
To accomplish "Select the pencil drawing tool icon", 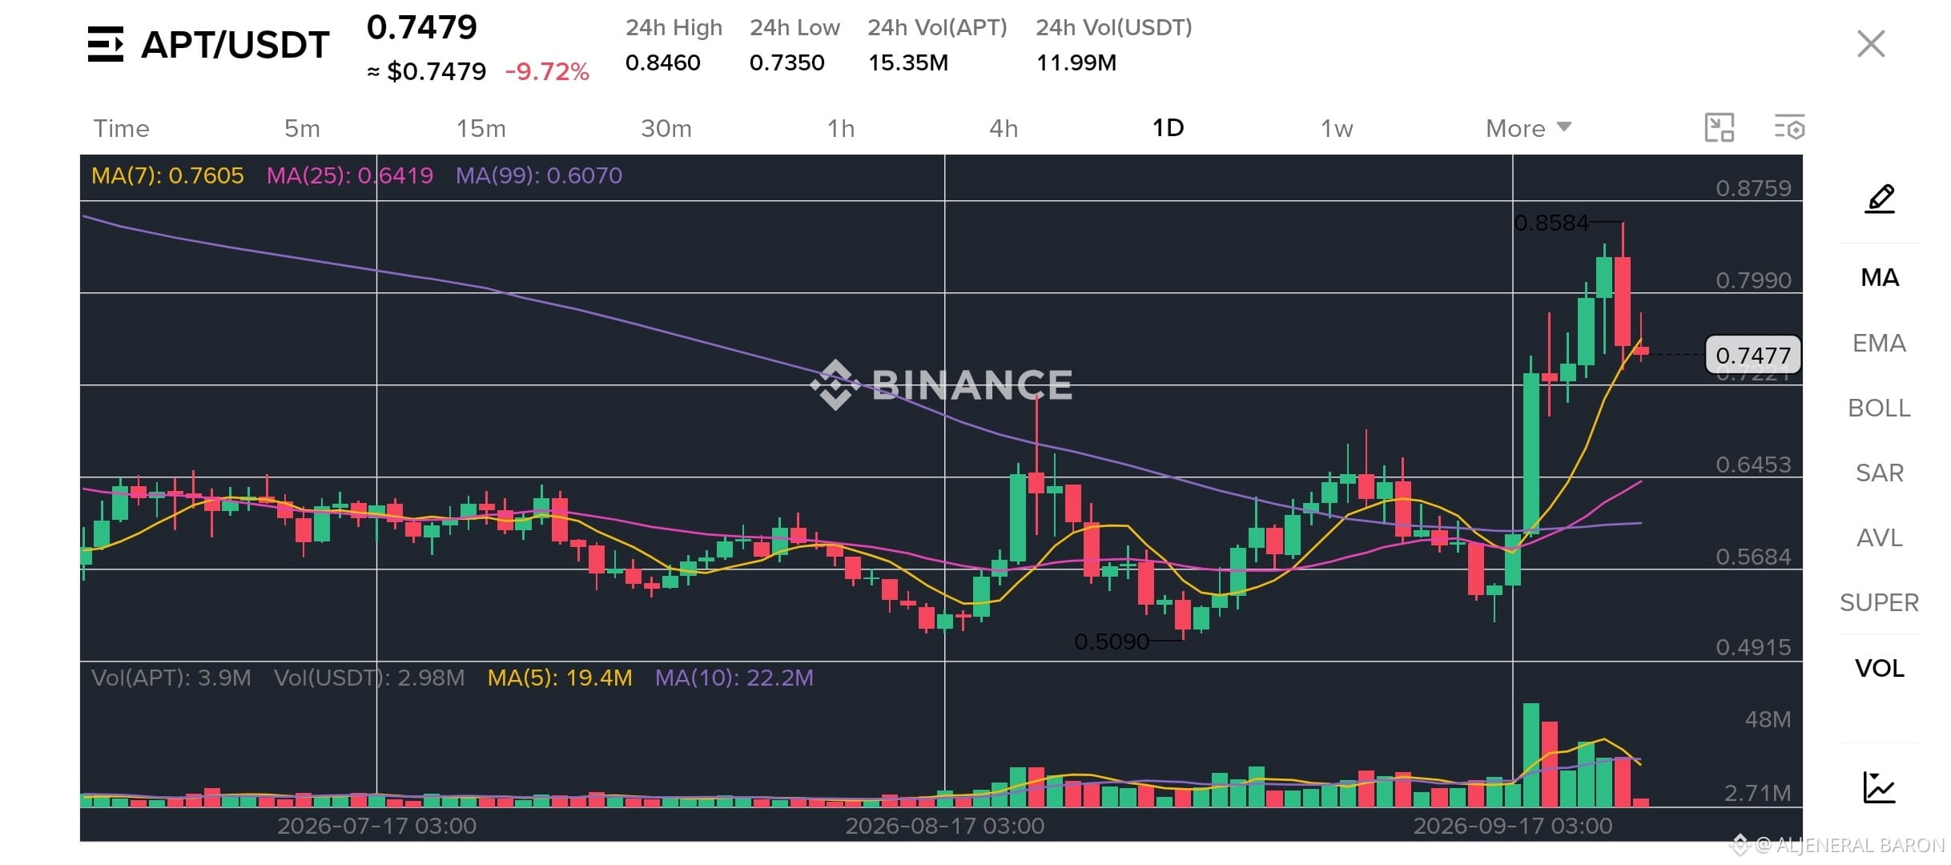I will pyautogui.click(x=1879, y=198).
